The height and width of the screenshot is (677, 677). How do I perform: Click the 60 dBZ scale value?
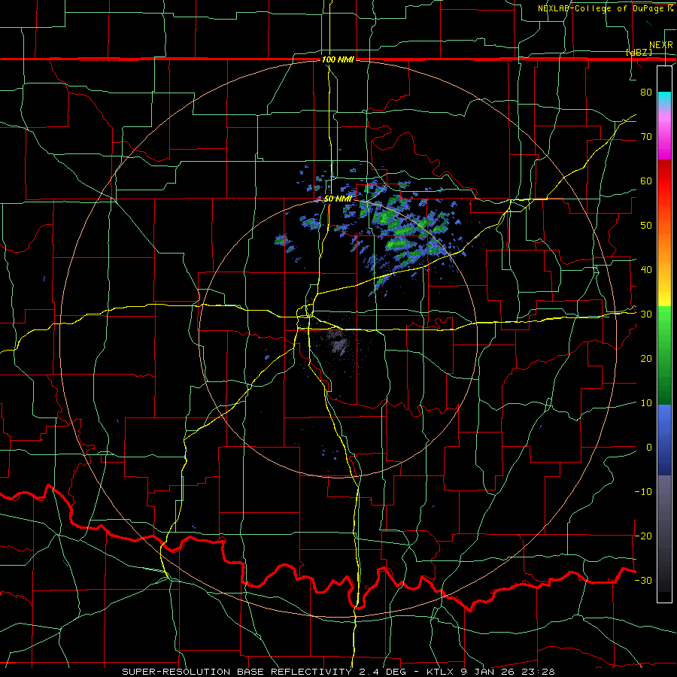pyautogui.click(x=646, y=181)
